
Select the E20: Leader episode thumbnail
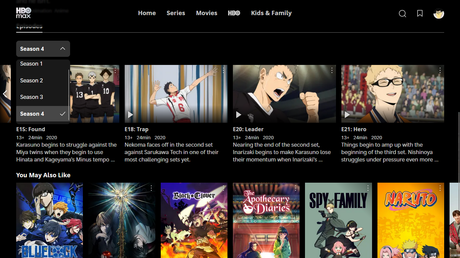284,94
